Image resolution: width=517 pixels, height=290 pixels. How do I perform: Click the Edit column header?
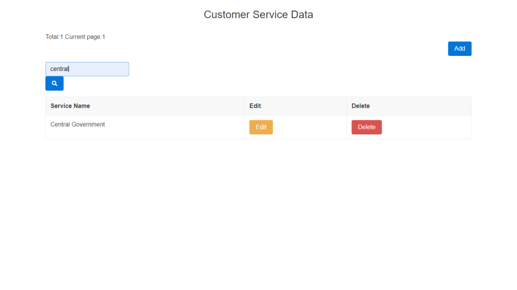coord(255,106)
